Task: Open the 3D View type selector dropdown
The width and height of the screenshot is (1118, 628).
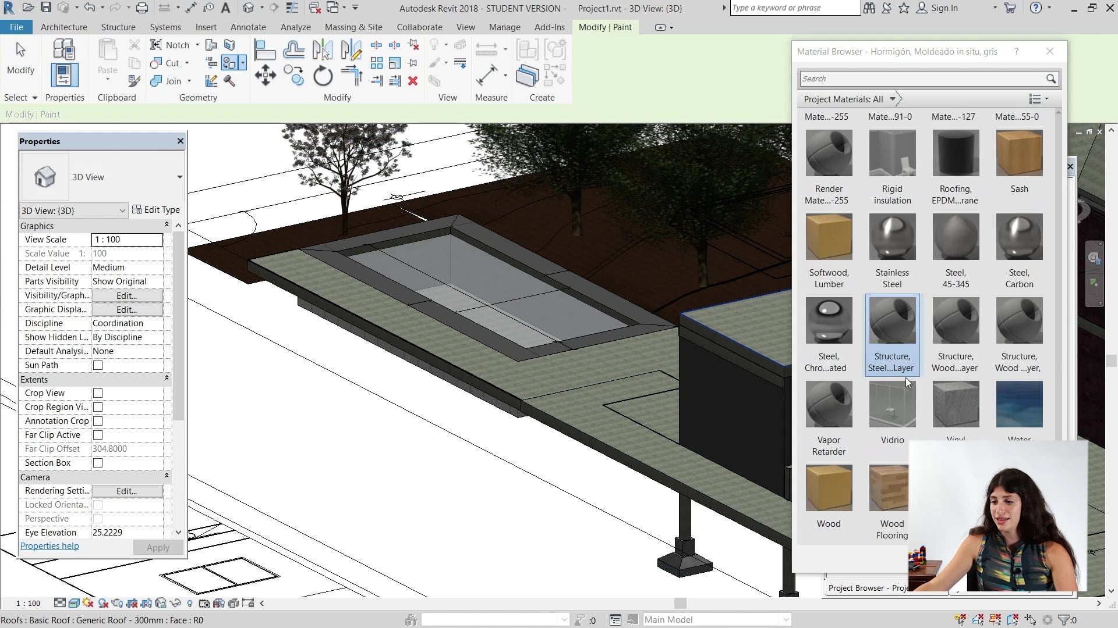Action: (178, 177)
